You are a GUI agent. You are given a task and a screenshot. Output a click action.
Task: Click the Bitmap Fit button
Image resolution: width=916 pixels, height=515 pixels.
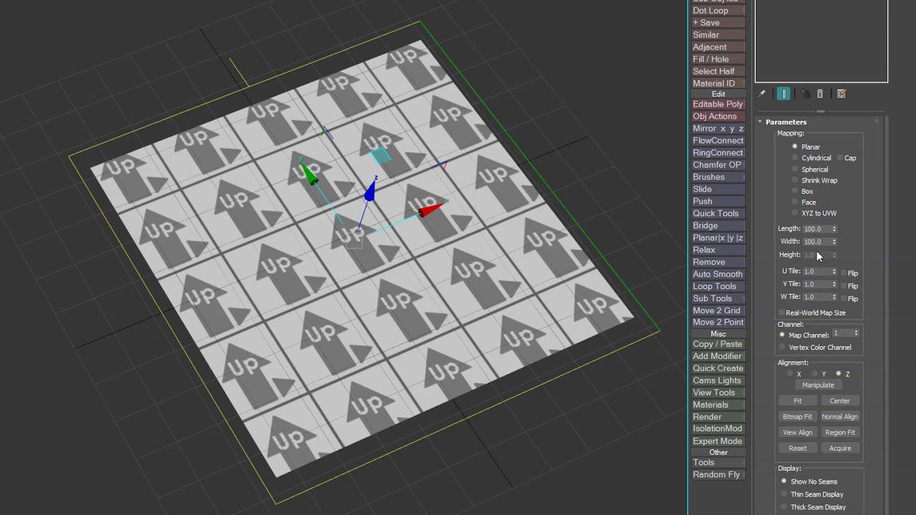(x=797, y=417)
